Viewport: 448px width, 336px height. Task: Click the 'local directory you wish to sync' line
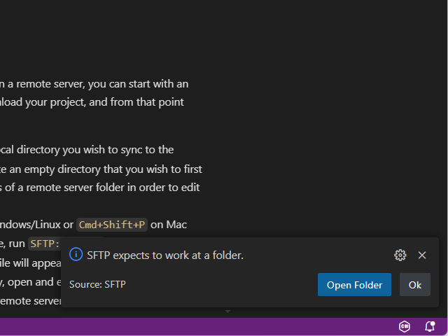tap(91, 149)
